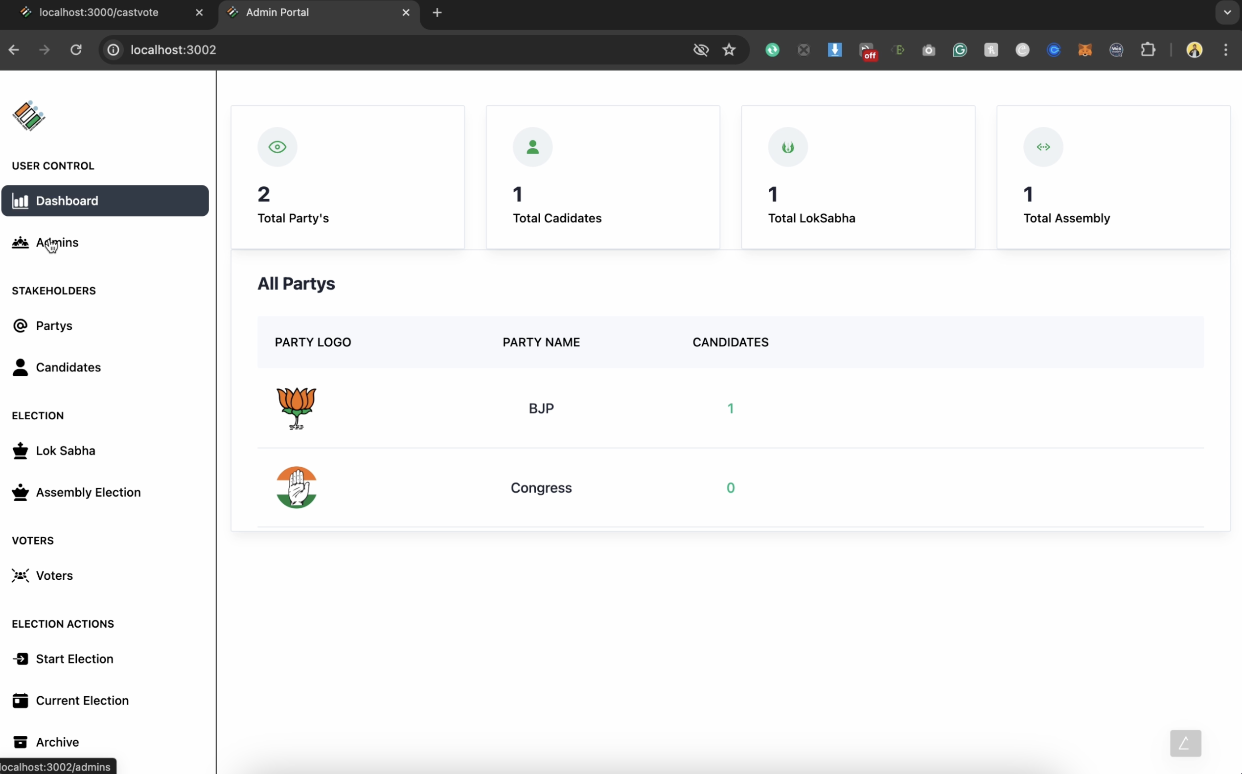Viewport: 1242px width, 774px height.
Task: Click Congress's candidate count 0
Action: pyautogui.click(x=731, y=488)
